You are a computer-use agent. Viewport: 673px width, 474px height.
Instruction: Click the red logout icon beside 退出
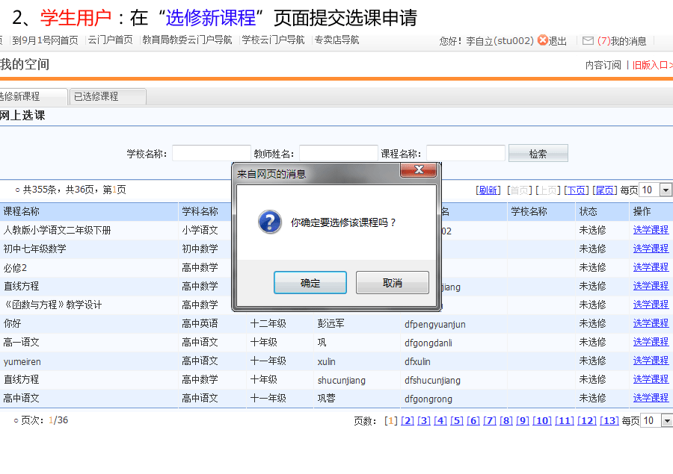[x=542, y=40]
